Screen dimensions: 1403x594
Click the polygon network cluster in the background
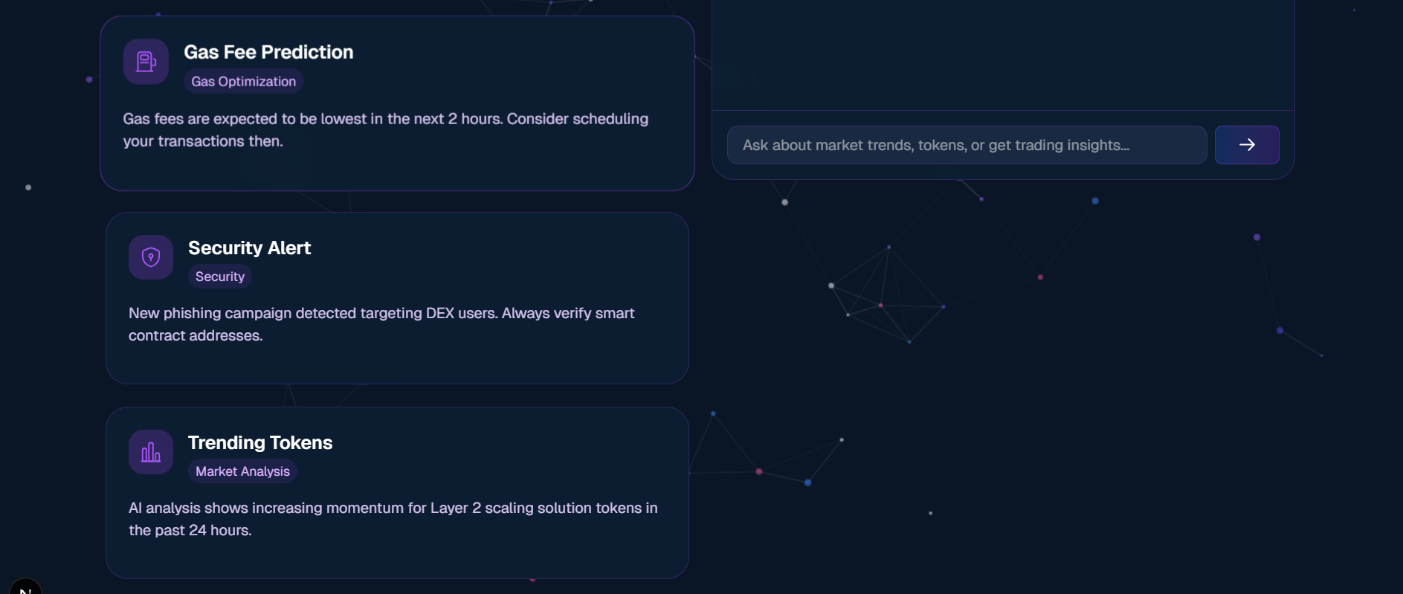point(888,294)
